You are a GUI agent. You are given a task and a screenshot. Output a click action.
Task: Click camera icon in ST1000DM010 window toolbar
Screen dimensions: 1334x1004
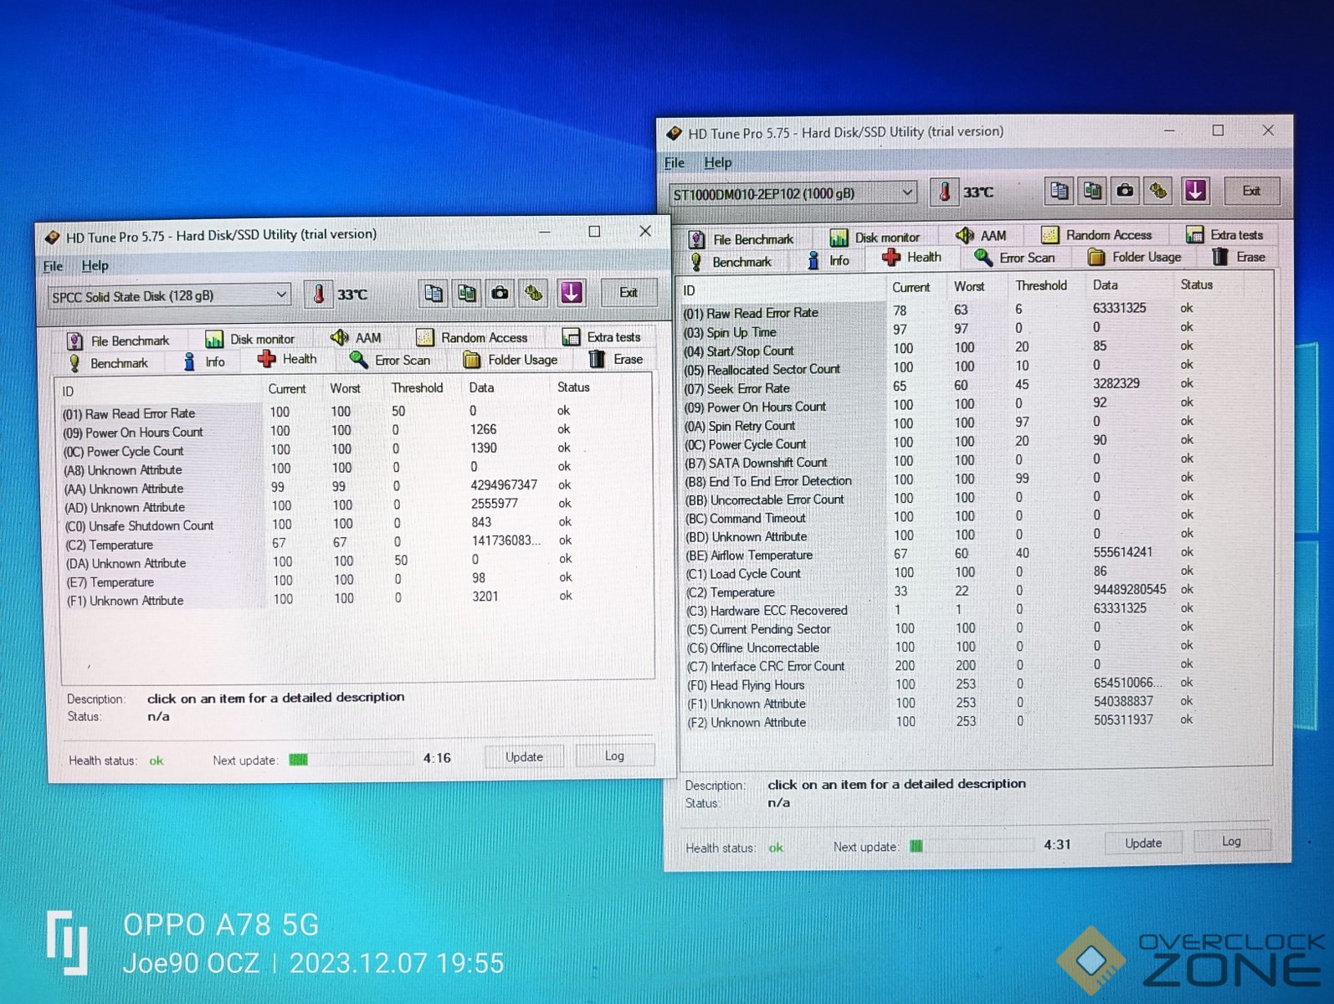1126,191
